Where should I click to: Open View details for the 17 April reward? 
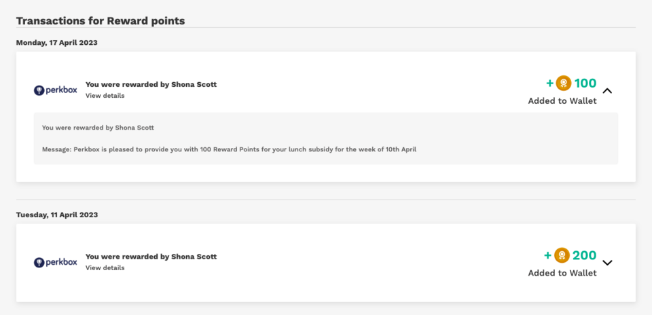[105, 96]
